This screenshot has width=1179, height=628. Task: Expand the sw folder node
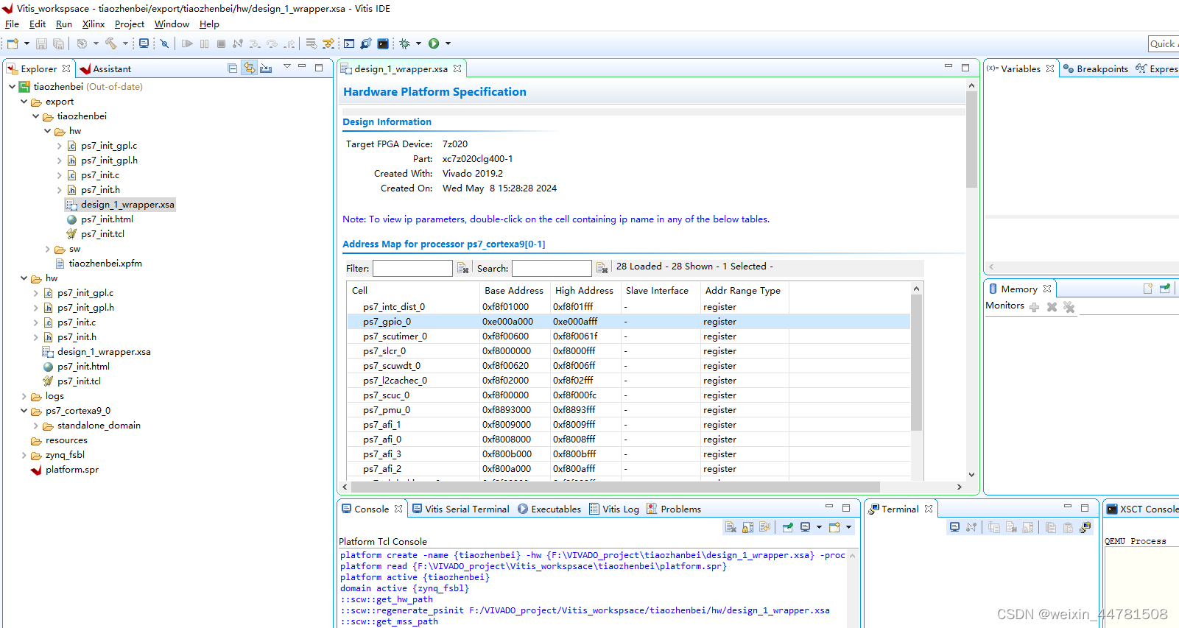[48, 249]
